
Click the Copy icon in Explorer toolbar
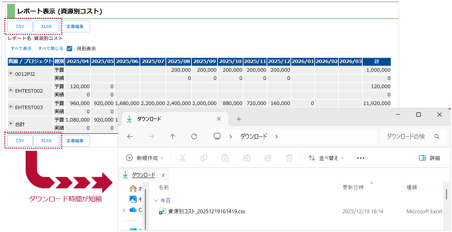[204, 158]
